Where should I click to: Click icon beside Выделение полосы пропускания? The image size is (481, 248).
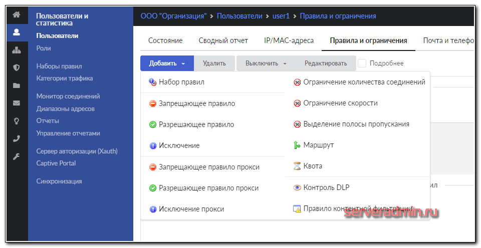[297, 124]
